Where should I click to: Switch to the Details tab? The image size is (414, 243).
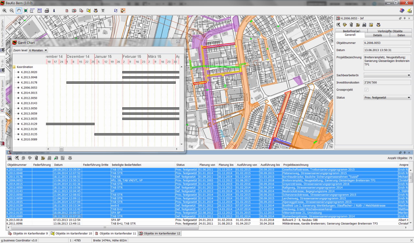coord(377,35)
